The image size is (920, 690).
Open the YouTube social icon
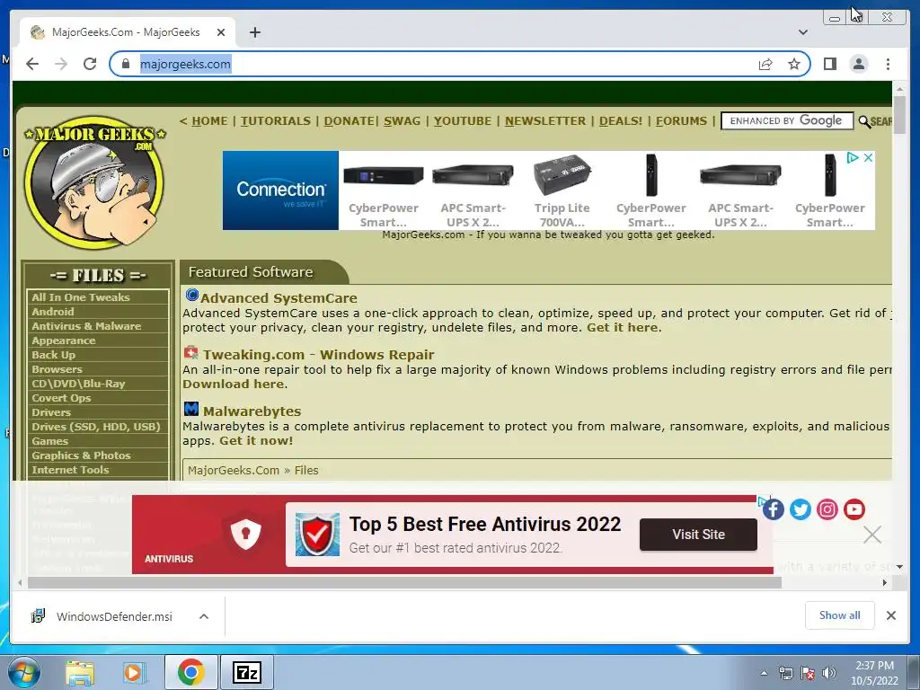[854, 509]
